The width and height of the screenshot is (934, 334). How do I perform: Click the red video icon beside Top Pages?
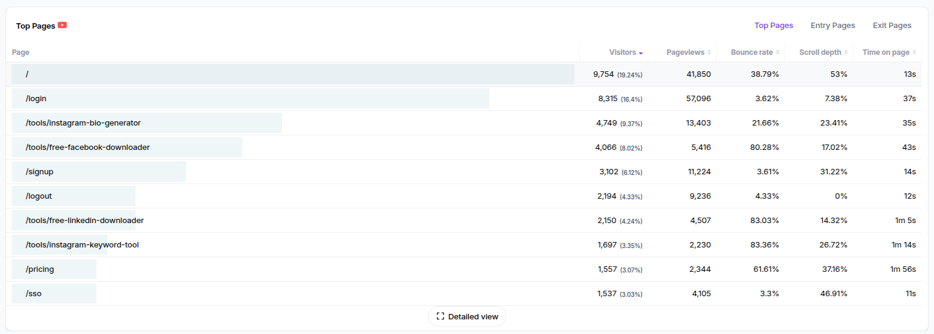(62, 26)
